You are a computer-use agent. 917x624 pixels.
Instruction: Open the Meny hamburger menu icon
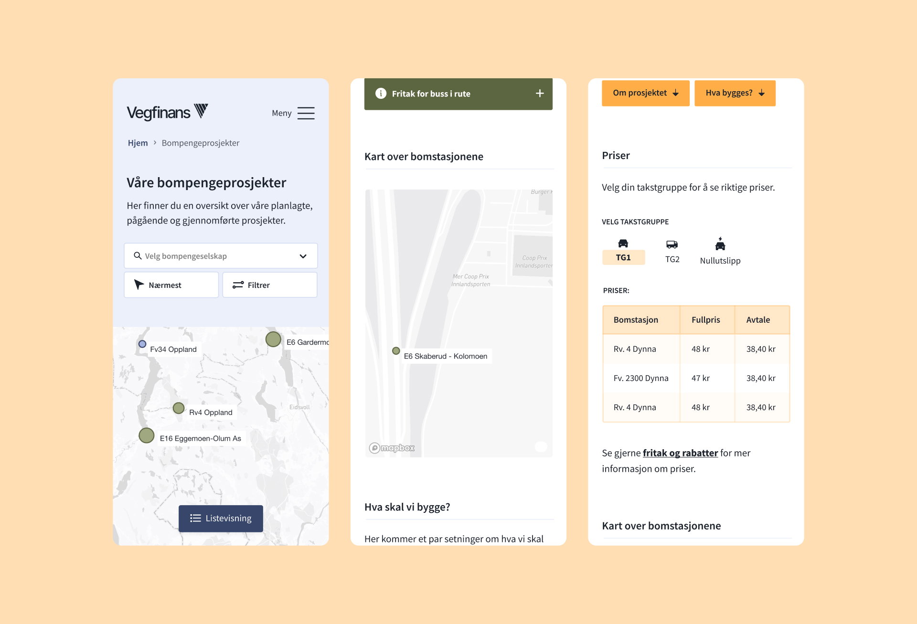306,113
